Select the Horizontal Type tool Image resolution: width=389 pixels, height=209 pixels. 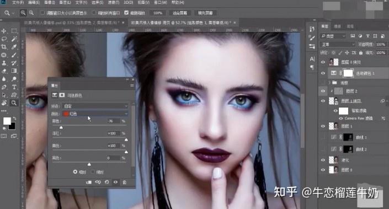[x=14, y=87]
